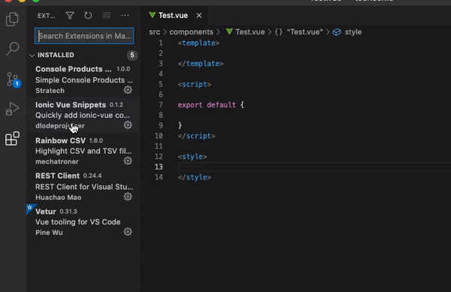The width and height of the screenshot is (451, 292).
Task: Click the Huachao Mao publisher name
Action: coord(59,197)
